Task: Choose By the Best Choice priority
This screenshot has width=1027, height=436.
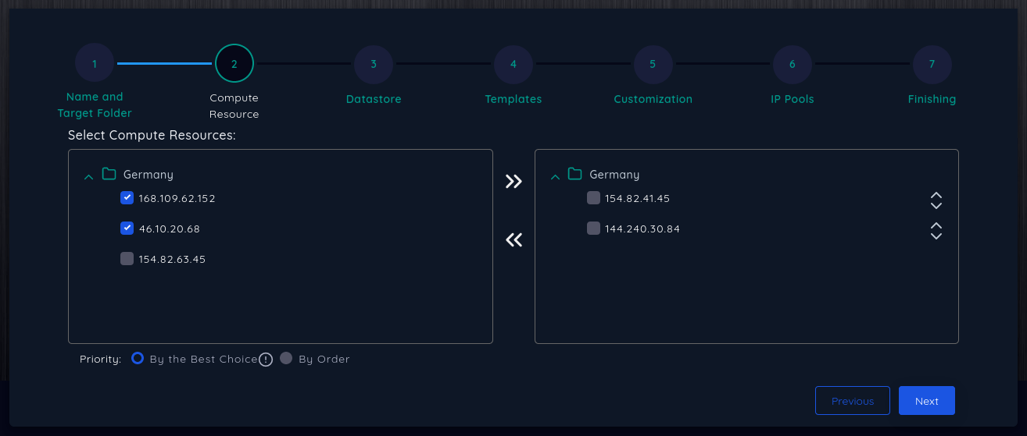Action: coord(138,359)
